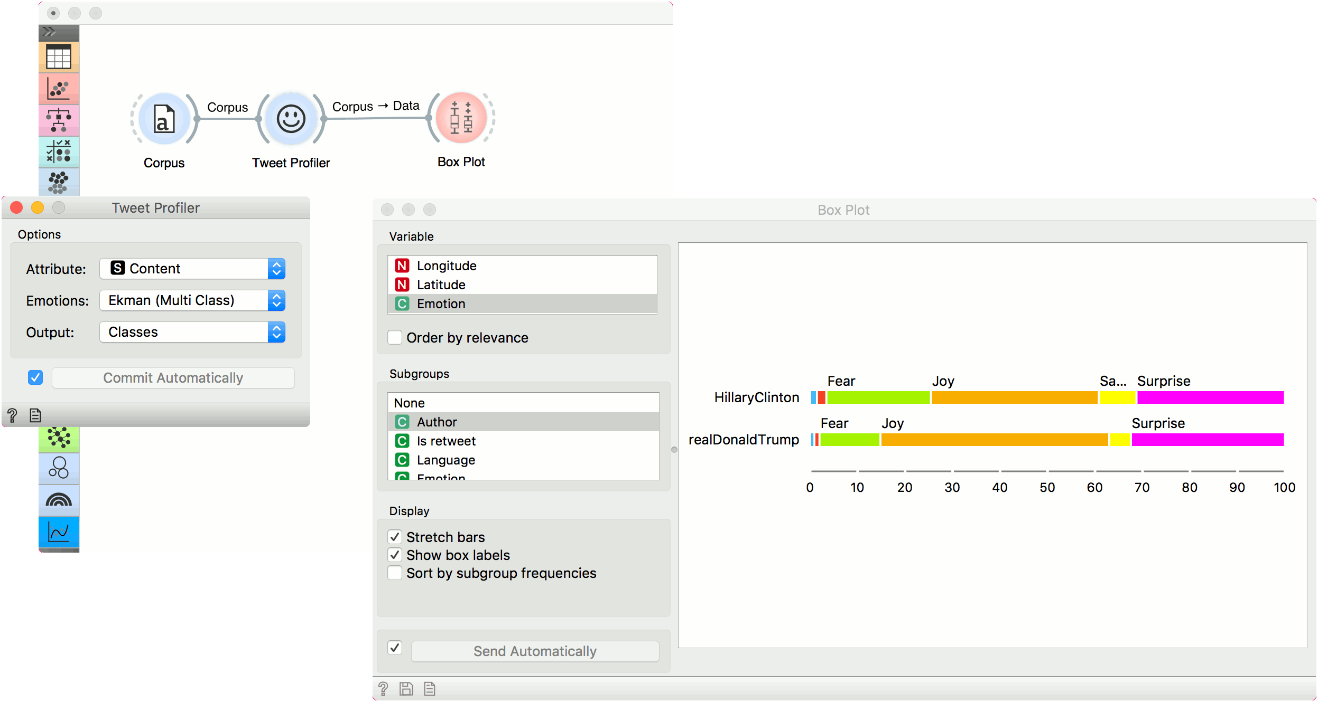
Task: Select Is retweet in Subgroups list
Action: point(446,441)
